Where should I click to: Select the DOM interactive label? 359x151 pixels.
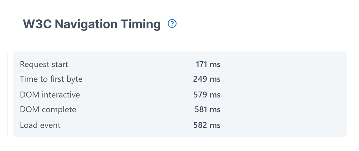50,94
